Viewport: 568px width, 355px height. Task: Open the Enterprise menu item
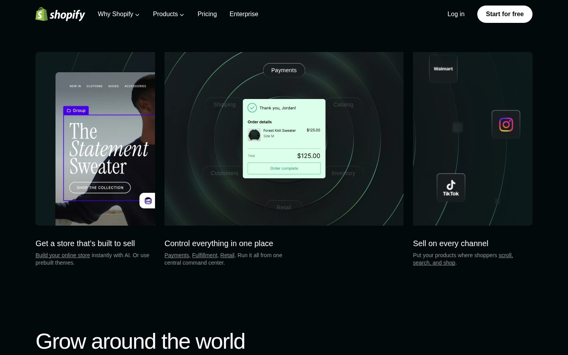244,14
